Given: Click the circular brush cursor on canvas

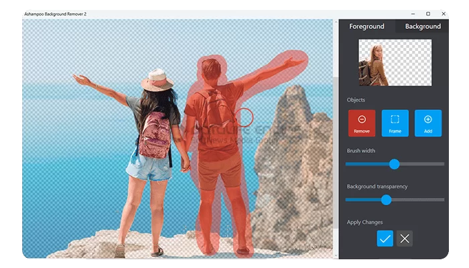Looking at the screenshot, I should [245, 117].
